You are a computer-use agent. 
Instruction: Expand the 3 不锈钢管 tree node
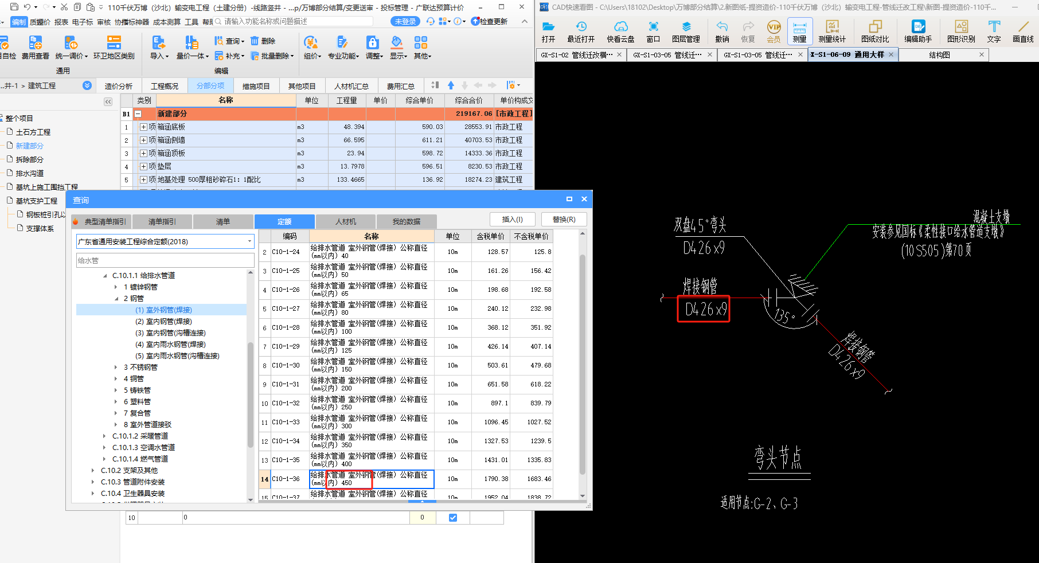[x=116, y=367]
